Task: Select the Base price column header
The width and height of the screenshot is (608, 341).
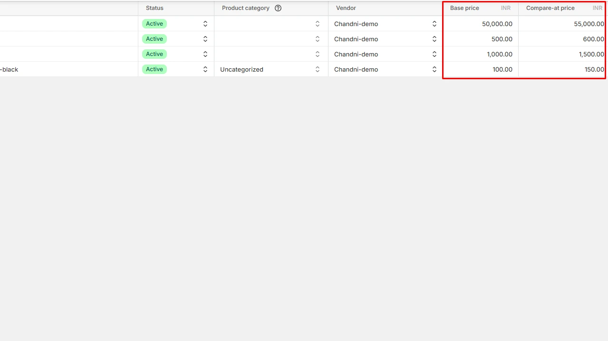Action: pos(480,8)
